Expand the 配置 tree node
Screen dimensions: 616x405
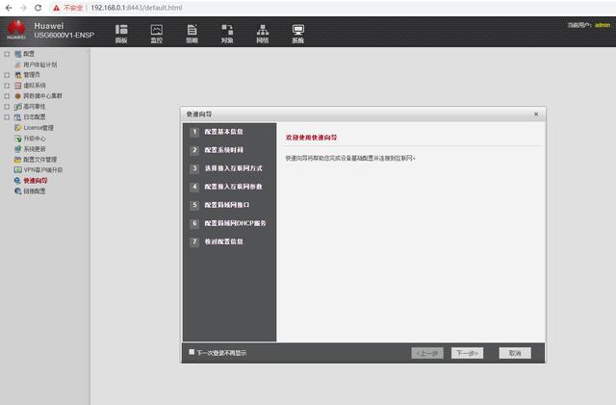[7, 54]
